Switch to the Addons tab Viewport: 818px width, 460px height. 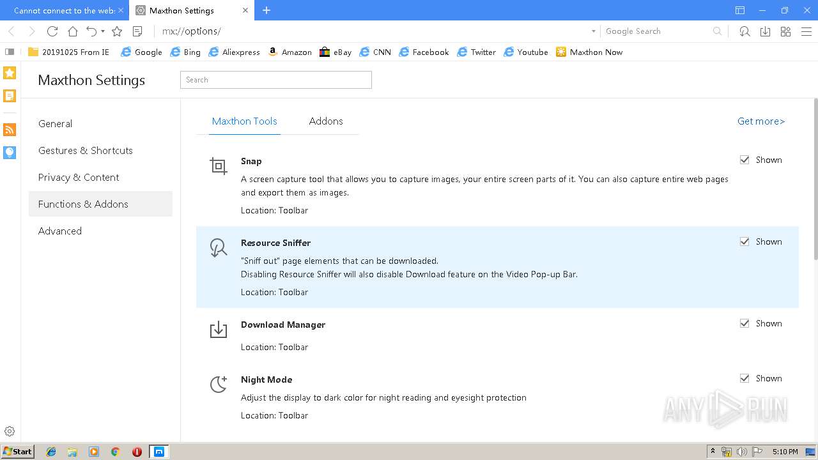pos(326,121)
